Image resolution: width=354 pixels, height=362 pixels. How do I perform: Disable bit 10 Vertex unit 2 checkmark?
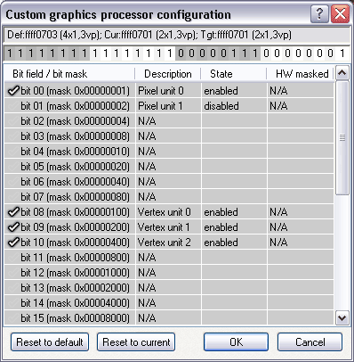tap(13, 243)
